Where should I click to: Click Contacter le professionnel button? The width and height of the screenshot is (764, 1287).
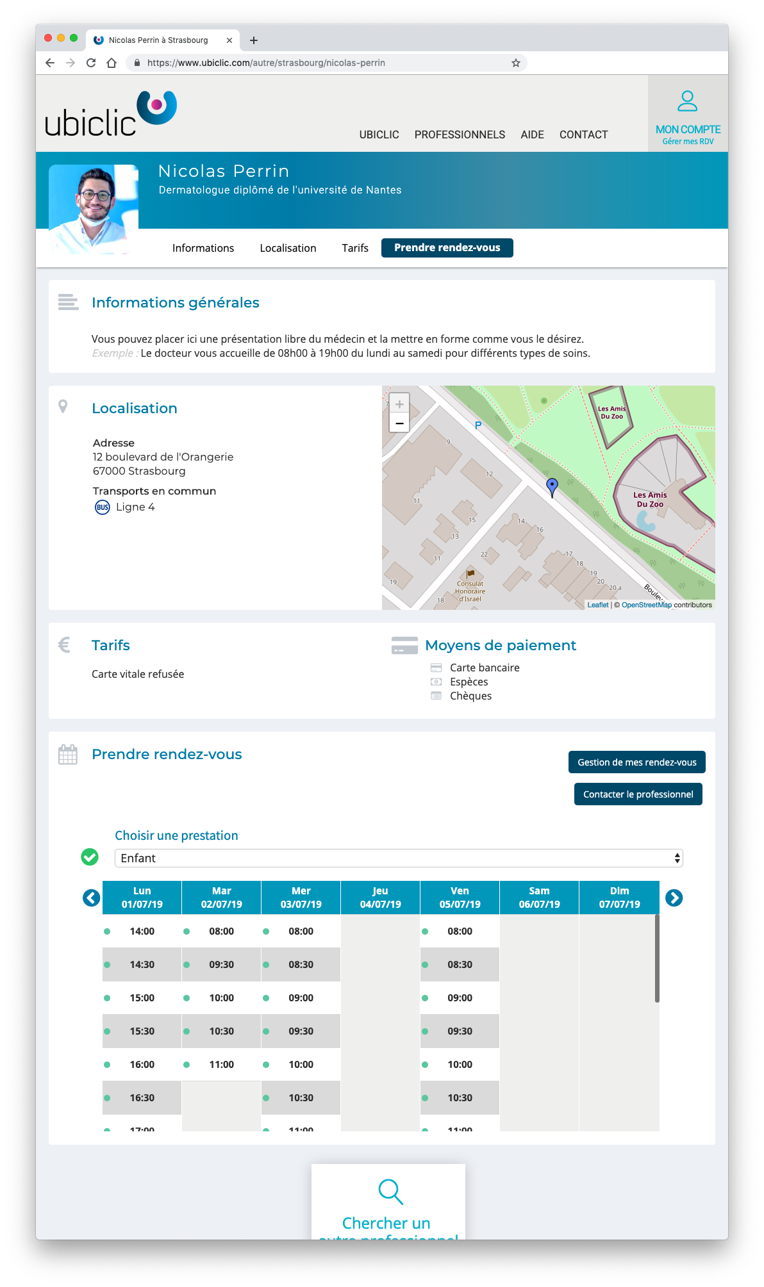point(638,794)
